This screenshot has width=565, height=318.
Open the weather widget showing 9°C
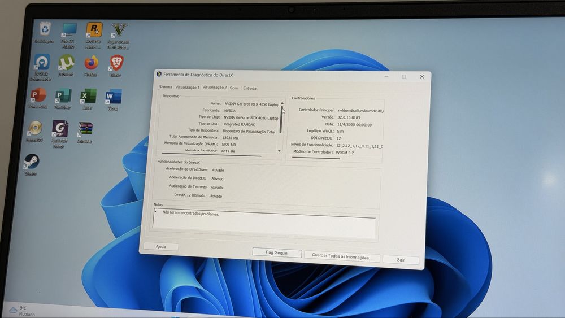coord(23,311)
